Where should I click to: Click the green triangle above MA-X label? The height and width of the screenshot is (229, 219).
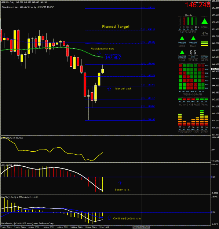[193, 38]
